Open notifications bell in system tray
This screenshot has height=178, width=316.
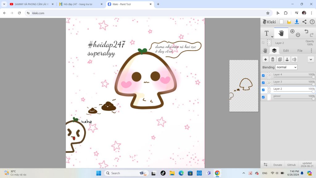pos(302,173)
